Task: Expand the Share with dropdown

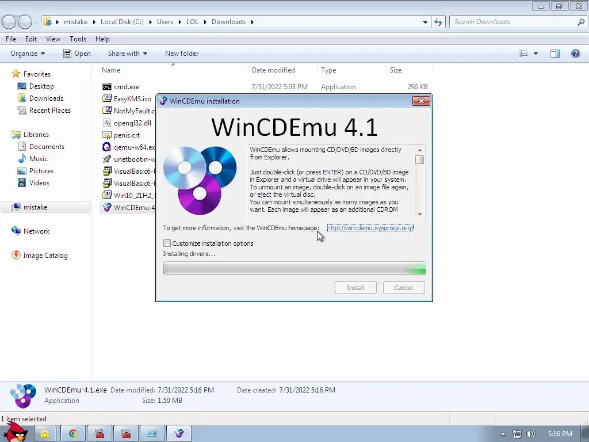Action: pos(127,54)
